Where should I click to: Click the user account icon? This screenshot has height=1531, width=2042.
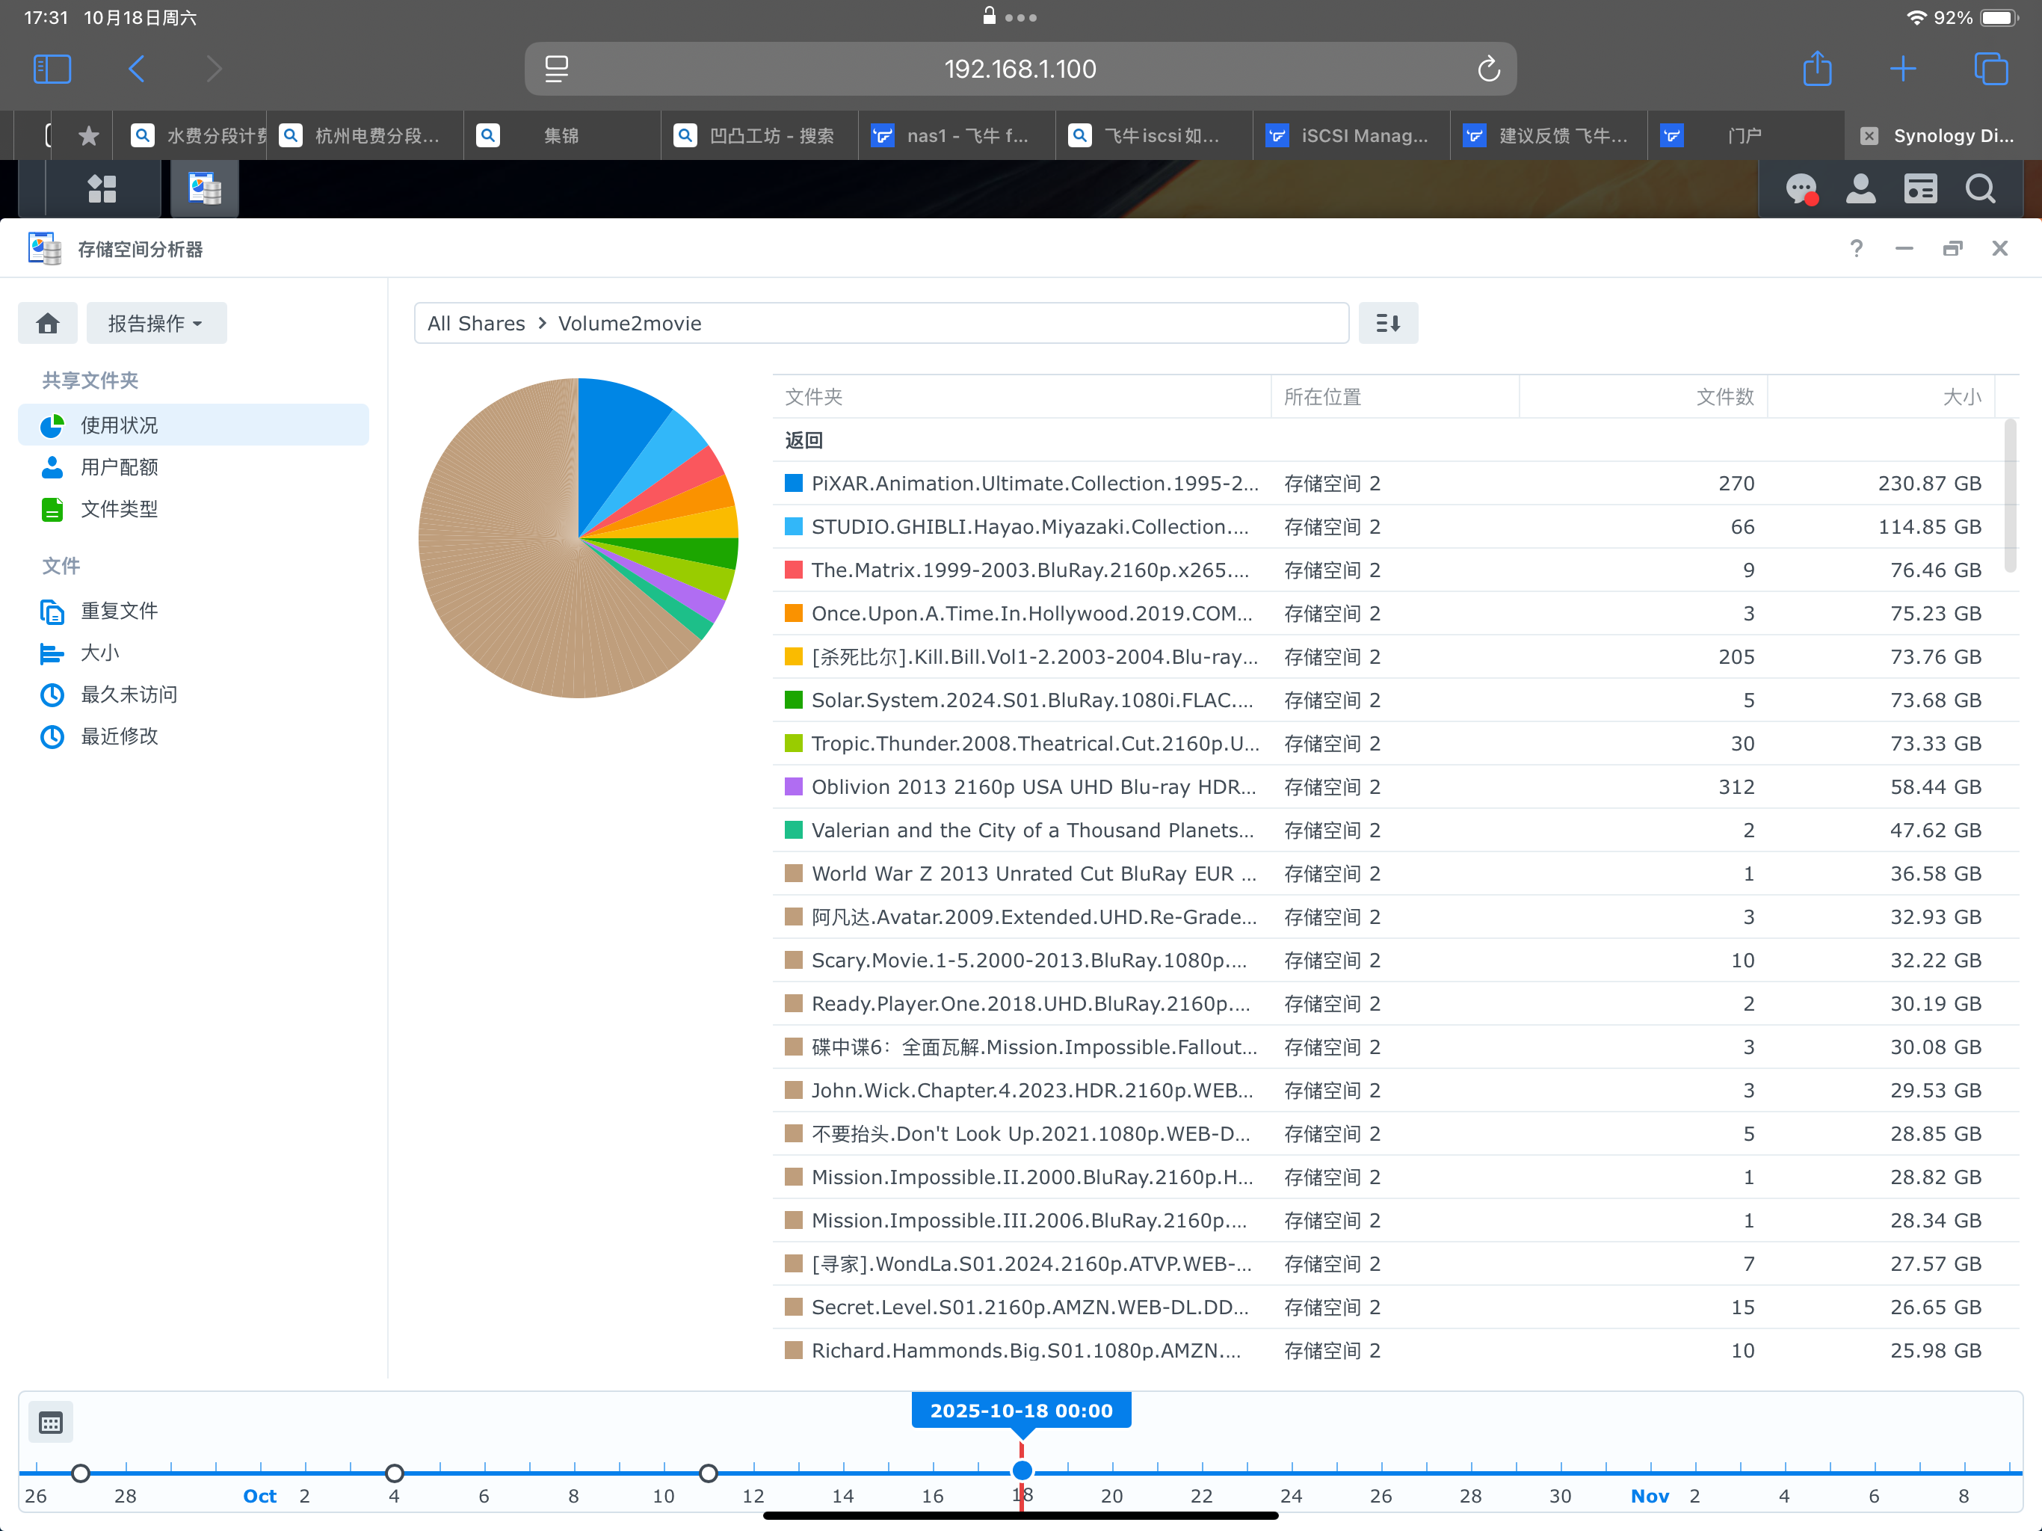point(1860,189)
